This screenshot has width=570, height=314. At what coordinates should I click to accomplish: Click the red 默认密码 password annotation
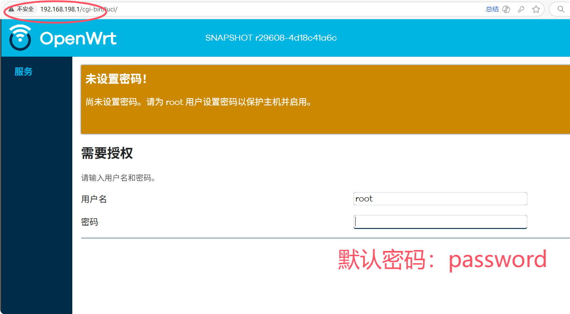click(x=442, y=259)
